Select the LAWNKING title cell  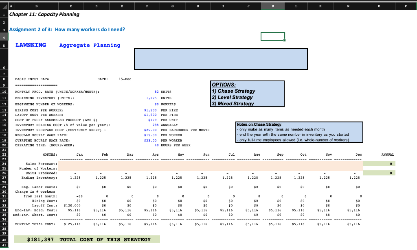(31, 45)
